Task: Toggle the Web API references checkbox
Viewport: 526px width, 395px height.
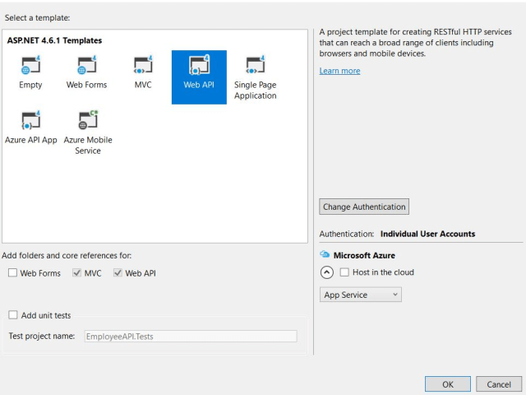Action: pyautogui.click(x=118, y=273)
